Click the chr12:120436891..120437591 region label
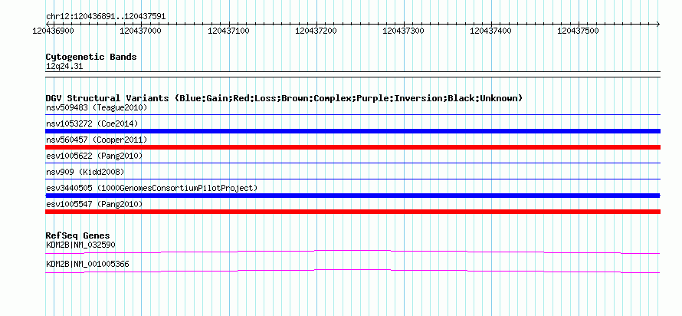The image size is (682, 316). coord(106,17)
